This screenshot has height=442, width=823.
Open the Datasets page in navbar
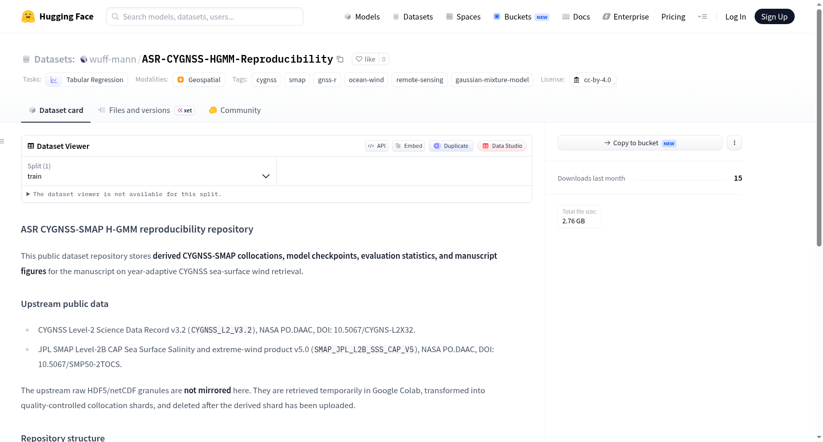tap(413, 16)
